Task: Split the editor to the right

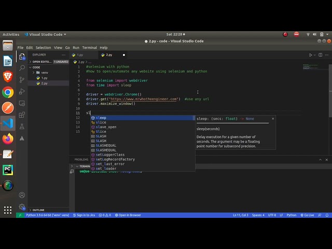Action: click(x=321, y=55)
